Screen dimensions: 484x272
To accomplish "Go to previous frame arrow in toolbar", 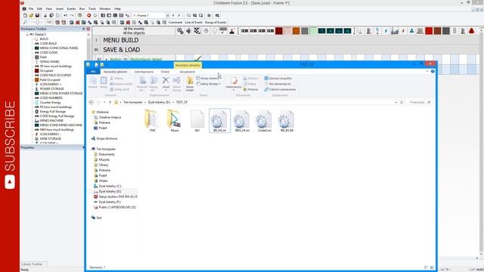I will 173,15.
